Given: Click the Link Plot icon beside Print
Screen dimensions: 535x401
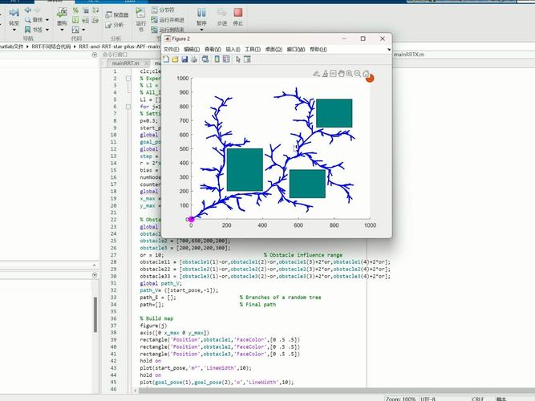Looking at the screenshot, I should [205, 59].
